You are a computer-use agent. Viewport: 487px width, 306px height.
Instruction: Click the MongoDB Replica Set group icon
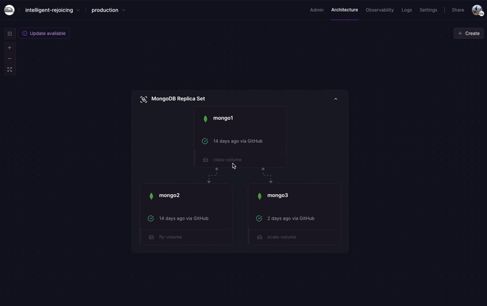click(144, 99)
